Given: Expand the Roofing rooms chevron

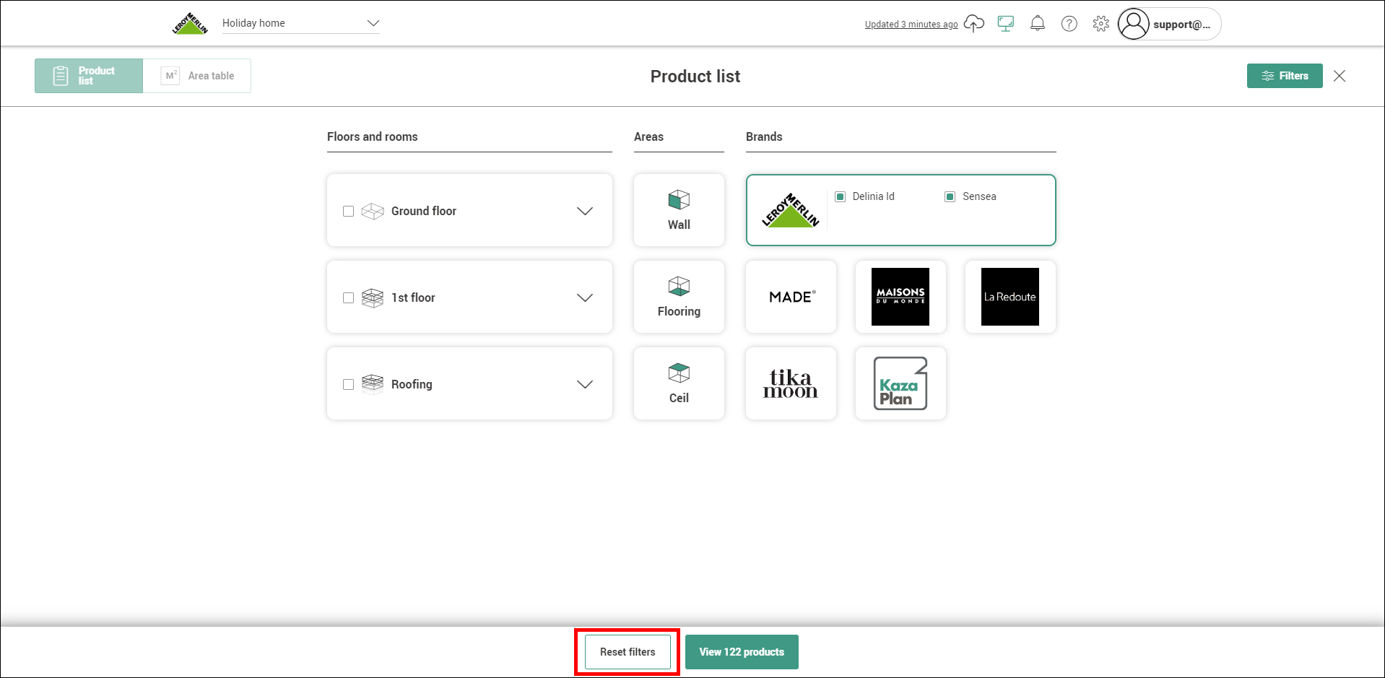Looking at the screenshot, I should pyautogui.click(x=585, y=384).
